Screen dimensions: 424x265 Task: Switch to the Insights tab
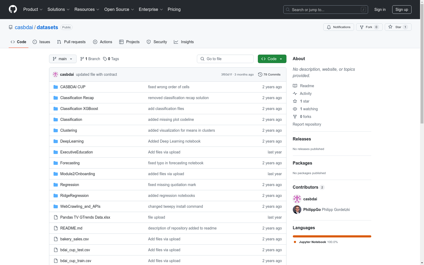(184, 42)
